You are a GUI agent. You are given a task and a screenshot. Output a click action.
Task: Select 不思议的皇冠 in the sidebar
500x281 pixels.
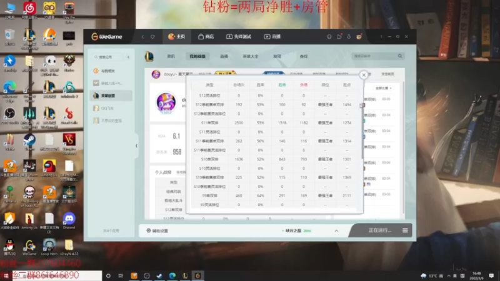click(x=111, y=121)
